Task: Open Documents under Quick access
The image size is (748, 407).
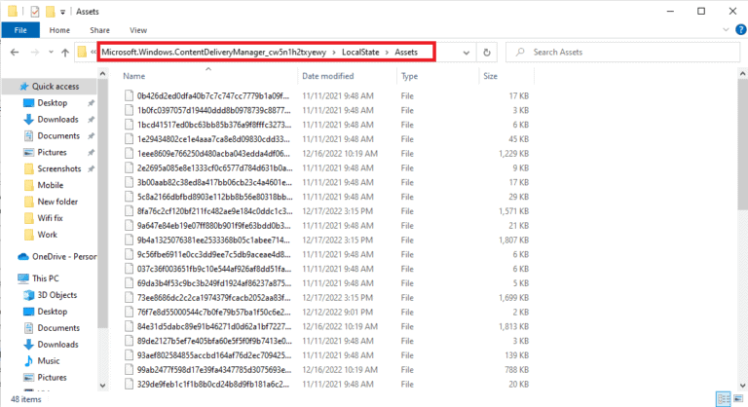Action: pos(58,135)
